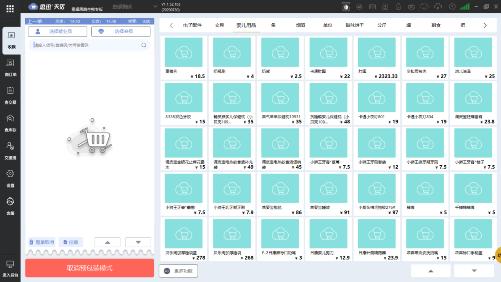Screen dimensions: 501x282
Task: Page down the product grid
Action: [x=474, y=271]
